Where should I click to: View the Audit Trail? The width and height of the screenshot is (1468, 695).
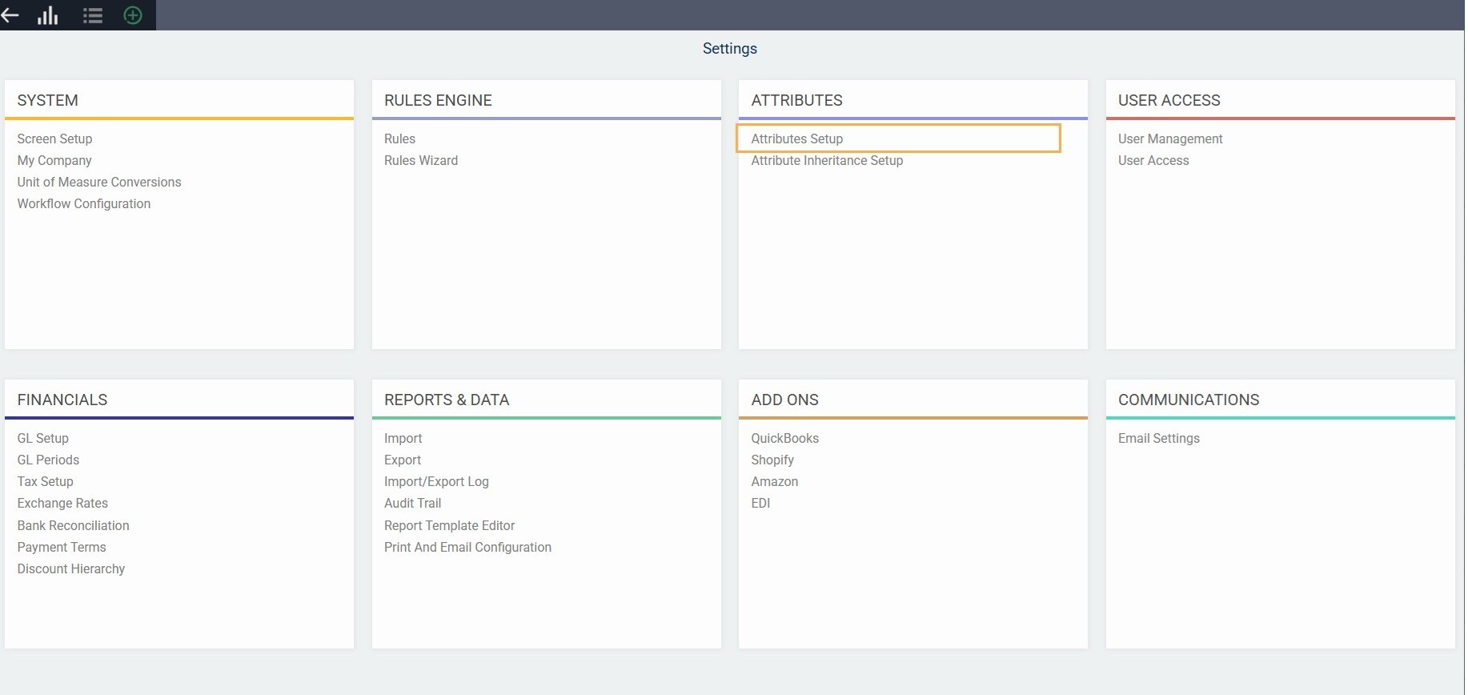tap(412, 503)
